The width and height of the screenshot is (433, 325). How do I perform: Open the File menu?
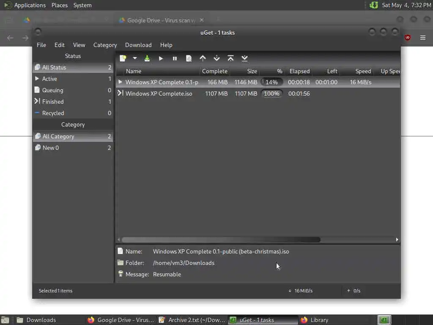[x=41, y=45]
